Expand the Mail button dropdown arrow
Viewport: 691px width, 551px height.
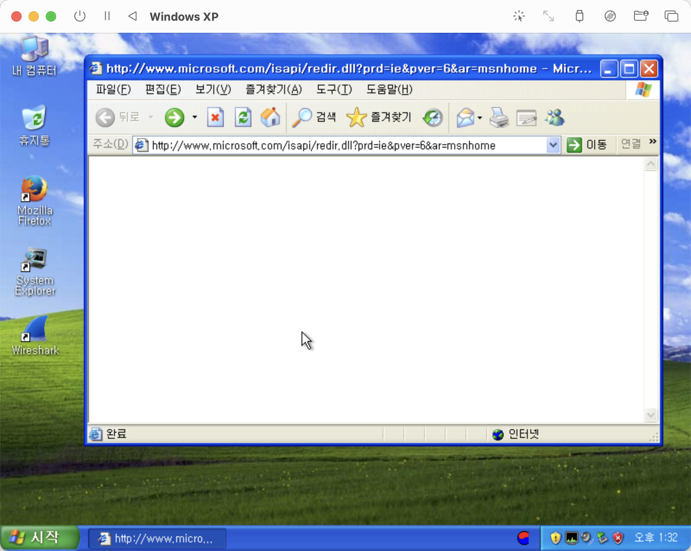[480, 117]
